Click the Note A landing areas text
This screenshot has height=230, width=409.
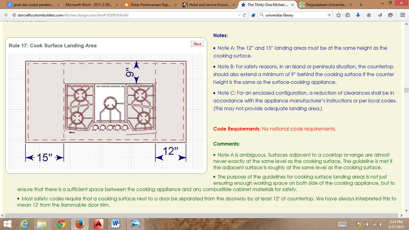(300, 52)
